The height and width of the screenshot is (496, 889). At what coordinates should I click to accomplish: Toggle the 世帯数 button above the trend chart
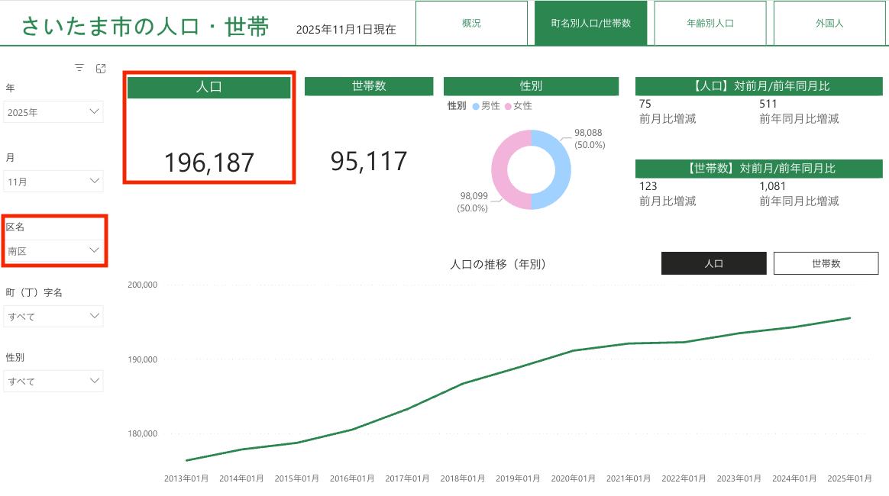tap(826, 263)
